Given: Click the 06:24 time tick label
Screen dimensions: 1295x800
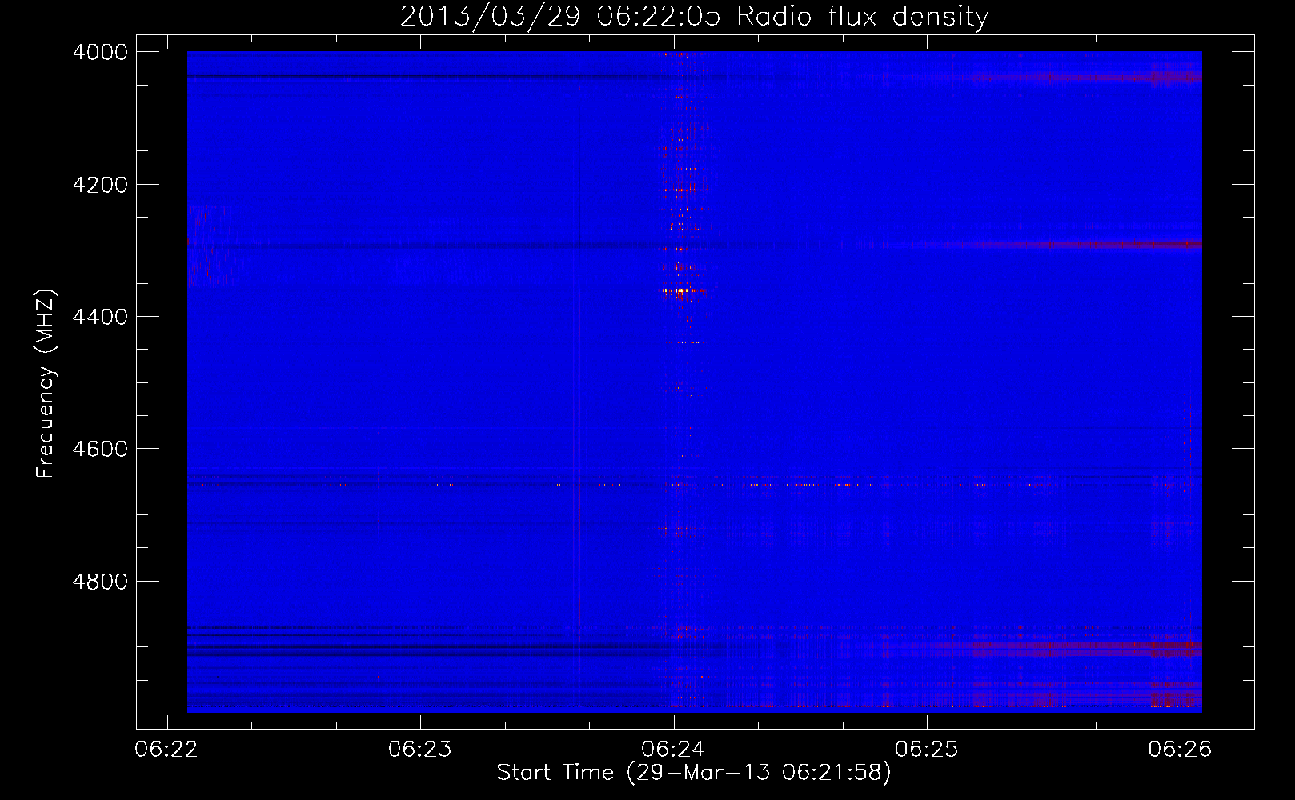Looking at the screenshot, I should [x=673, y=750].
